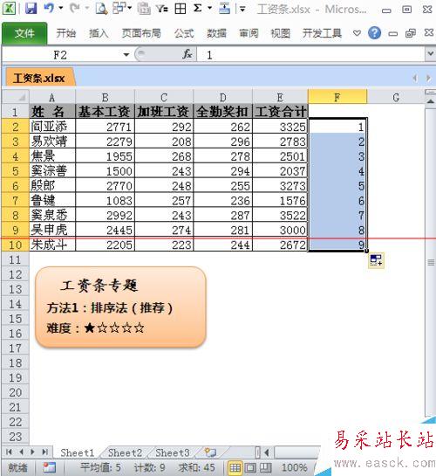
Task: Switch to Sheet2 tab
Action: tap(125, 452)
